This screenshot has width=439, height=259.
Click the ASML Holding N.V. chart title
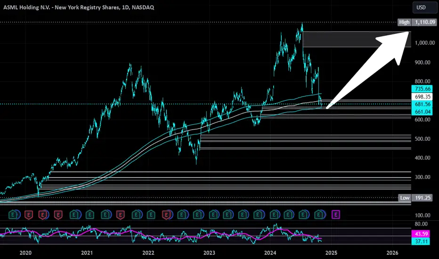79,7
